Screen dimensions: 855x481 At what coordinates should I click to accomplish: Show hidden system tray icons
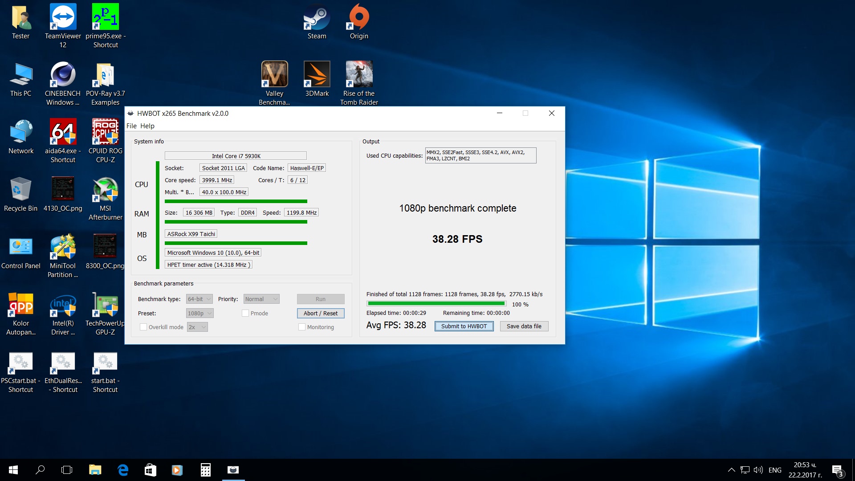pyautogui.click(x=731, y=470)
